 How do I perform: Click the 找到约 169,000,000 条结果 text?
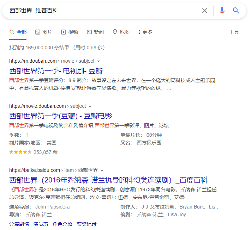click(39, 48)
